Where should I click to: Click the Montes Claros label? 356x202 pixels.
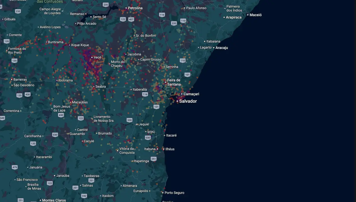tap(54, 200)
